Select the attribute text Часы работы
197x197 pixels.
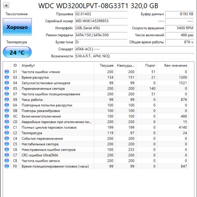click(x=32, y=99)
